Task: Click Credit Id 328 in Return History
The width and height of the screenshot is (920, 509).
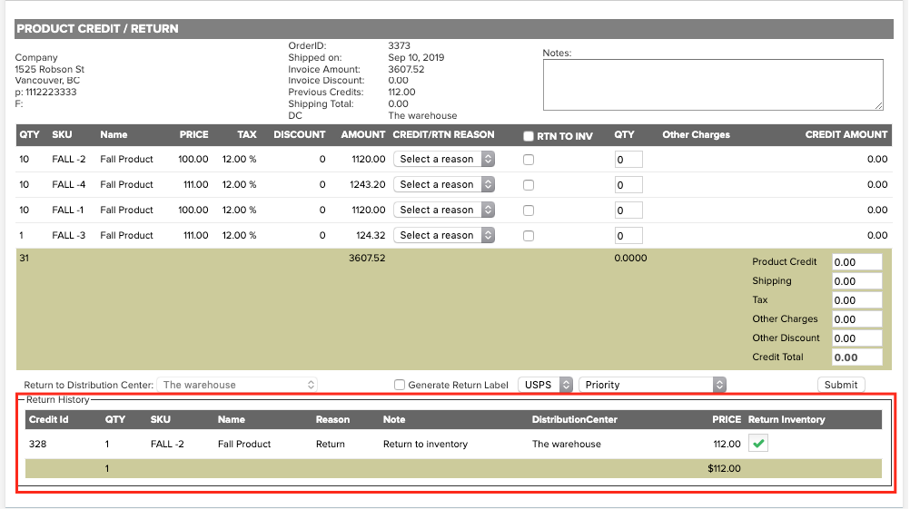Action: 37,444
